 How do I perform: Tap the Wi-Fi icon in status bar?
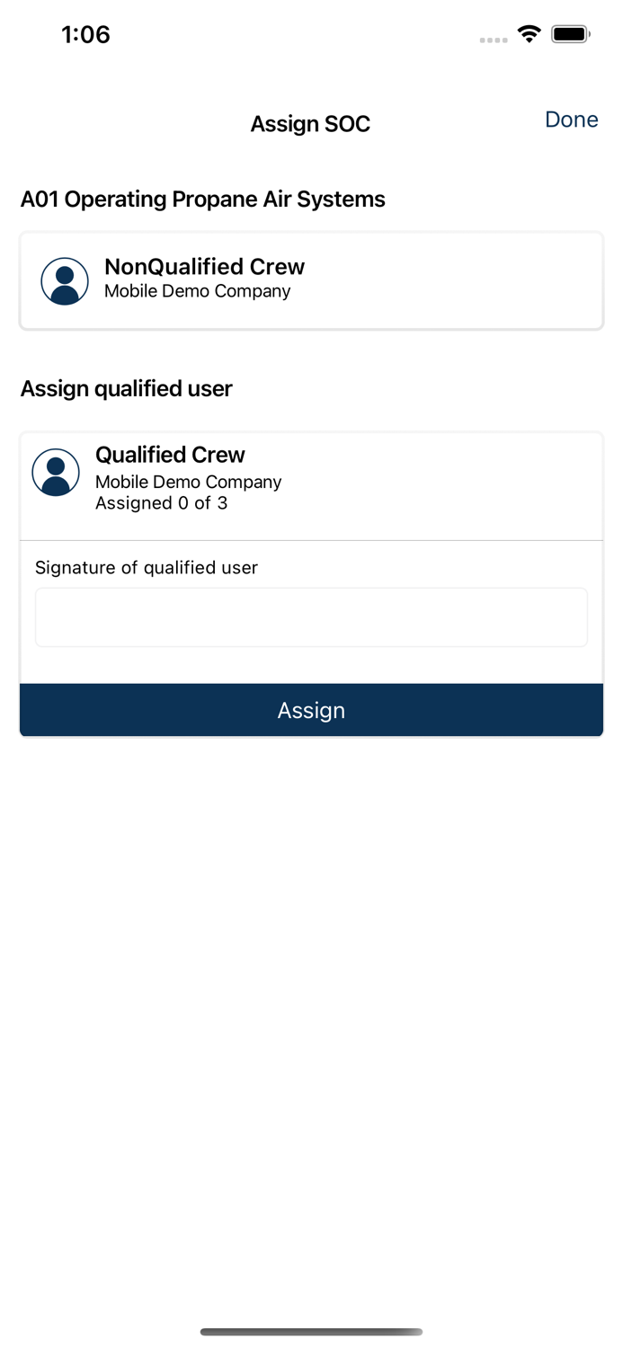530,33
